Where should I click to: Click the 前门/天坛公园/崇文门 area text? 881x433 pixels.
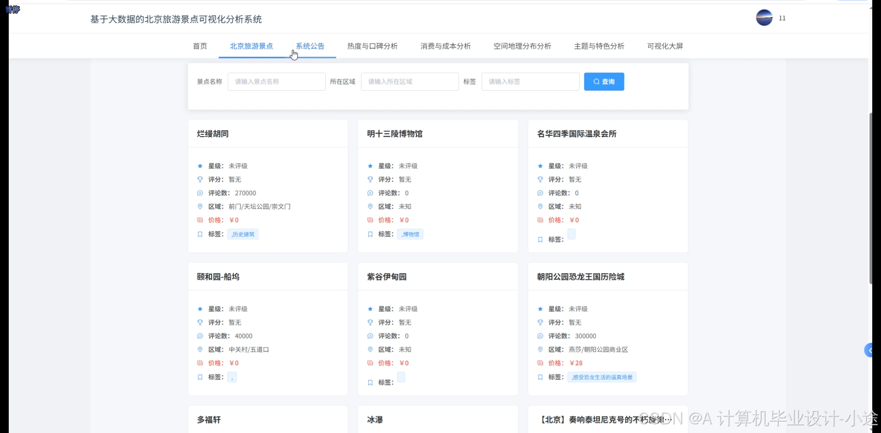[259, 207]
